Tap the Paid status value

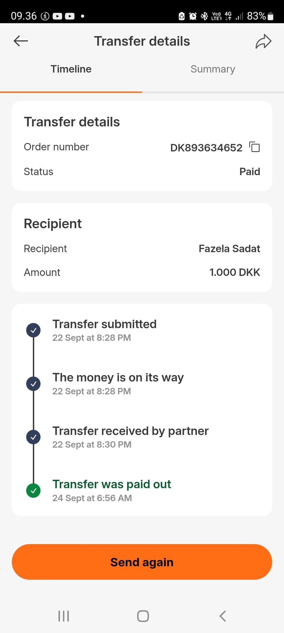click(250, 172)
